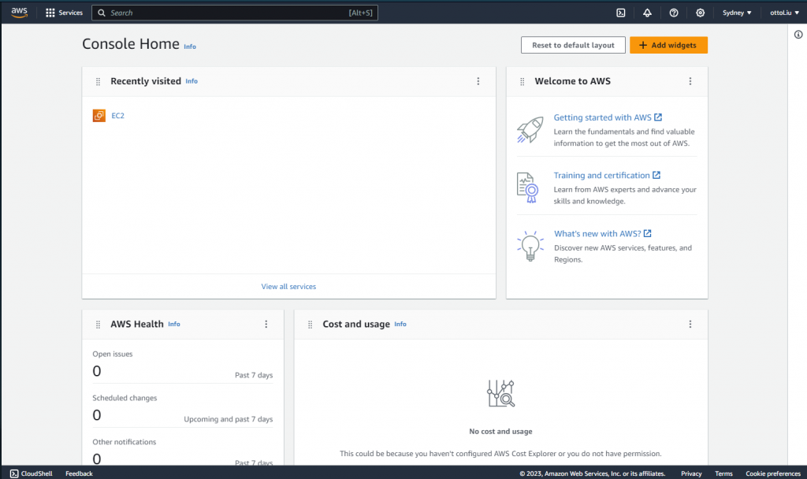Click the Add widgets button
Viewport: 807px width, 479px height.
[668, 45]
